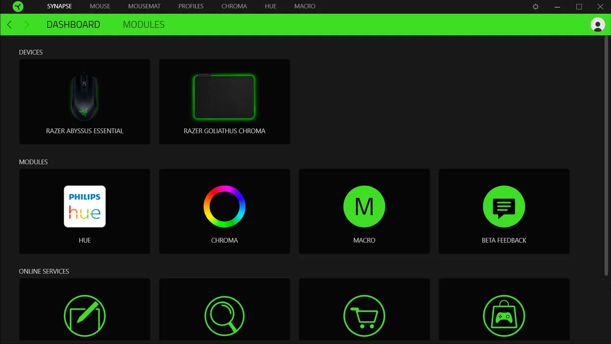Image resolution: width=611 pixels, height=344 pixels.
Task: Click the BETA FEEDBACK label text
Action: point(504,240)
